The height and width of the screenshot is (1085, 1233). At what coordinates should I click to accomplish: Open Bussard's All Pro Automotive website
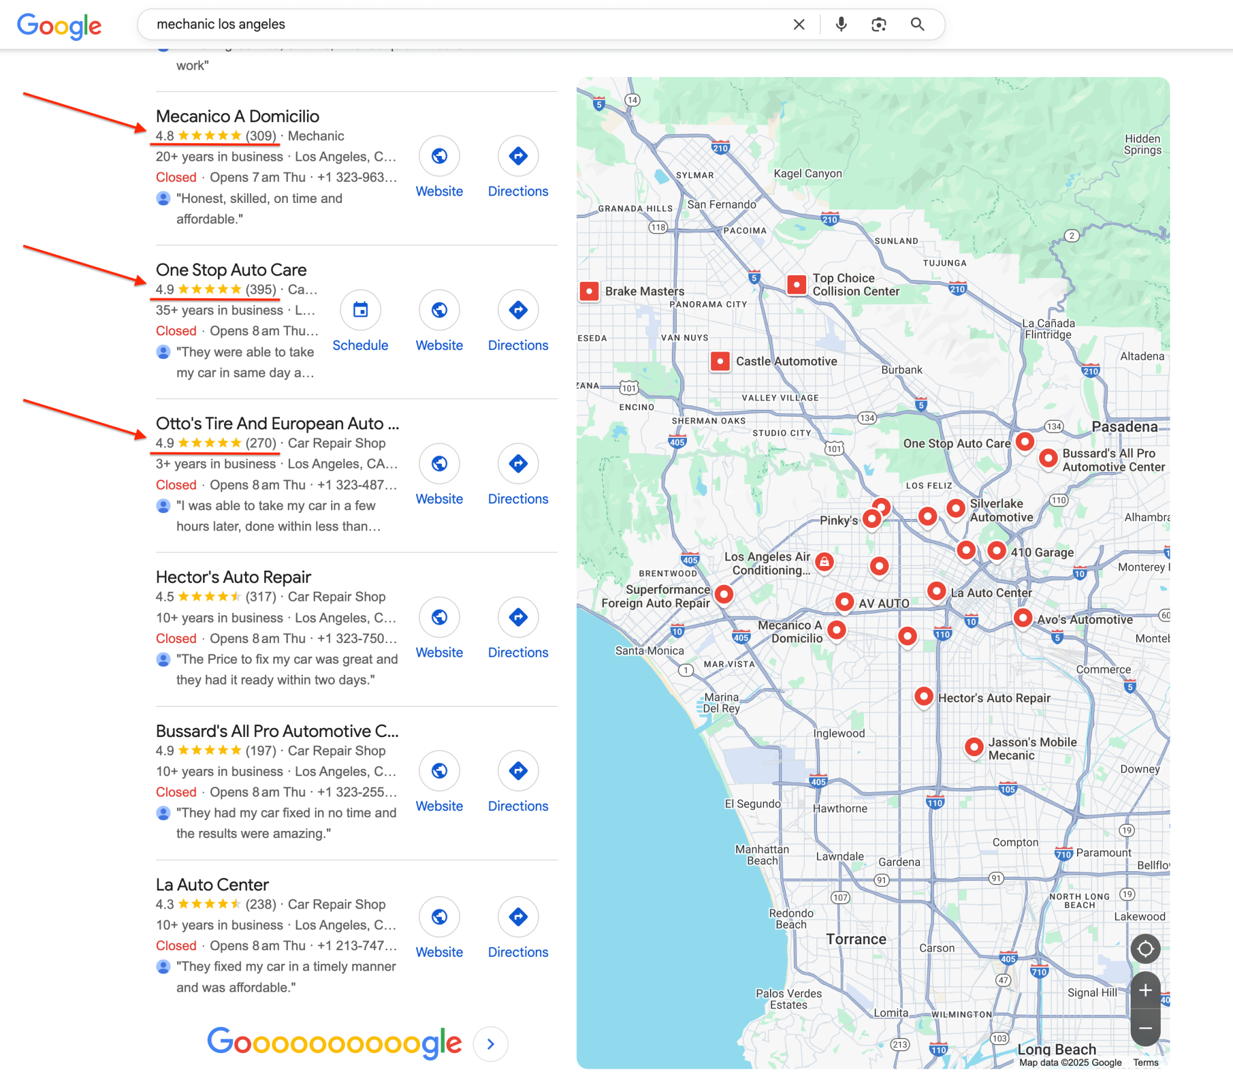(439, 771)
